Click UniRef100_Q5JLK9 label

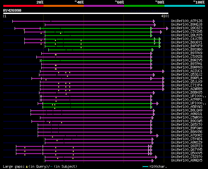[187, 82]
